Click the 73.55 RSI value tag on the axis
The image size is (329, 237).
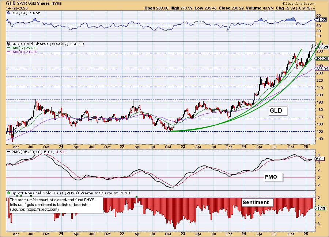pos(321,19)
